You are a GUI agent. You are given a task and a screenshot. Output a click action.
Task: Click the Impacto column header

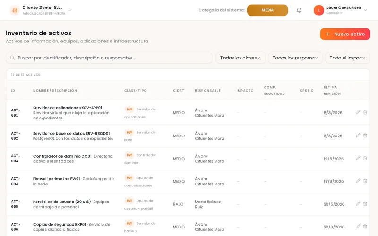pyautogui.click(x=245, y=91)
